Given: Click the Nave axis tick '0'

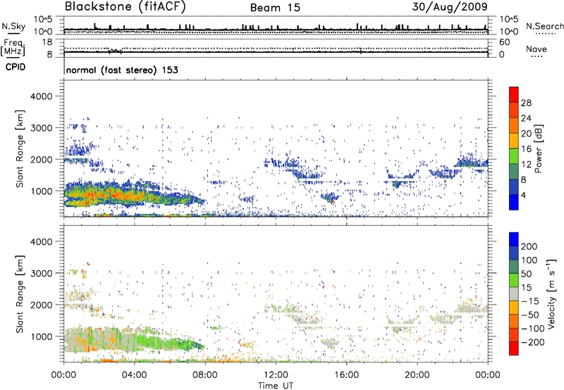Looking at the screenshot, I should click(x=501, y=55).
